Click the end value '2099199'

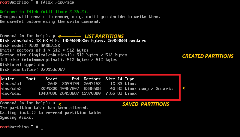(70, 84)
